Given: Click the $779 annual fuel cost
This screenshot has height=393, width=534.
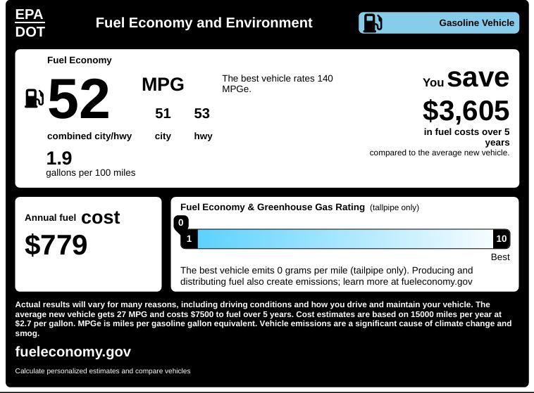Looking at the screenshot, I should pos(56,245).
